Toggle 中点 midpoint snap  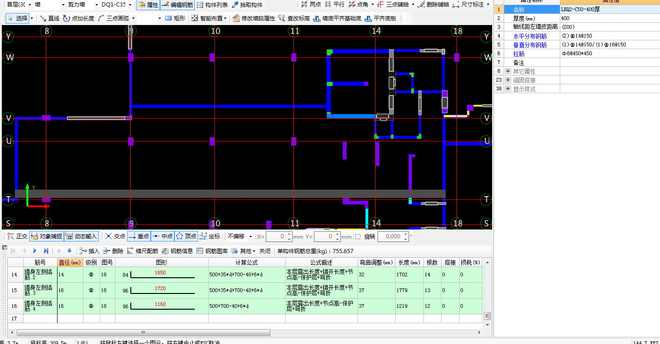162,236
